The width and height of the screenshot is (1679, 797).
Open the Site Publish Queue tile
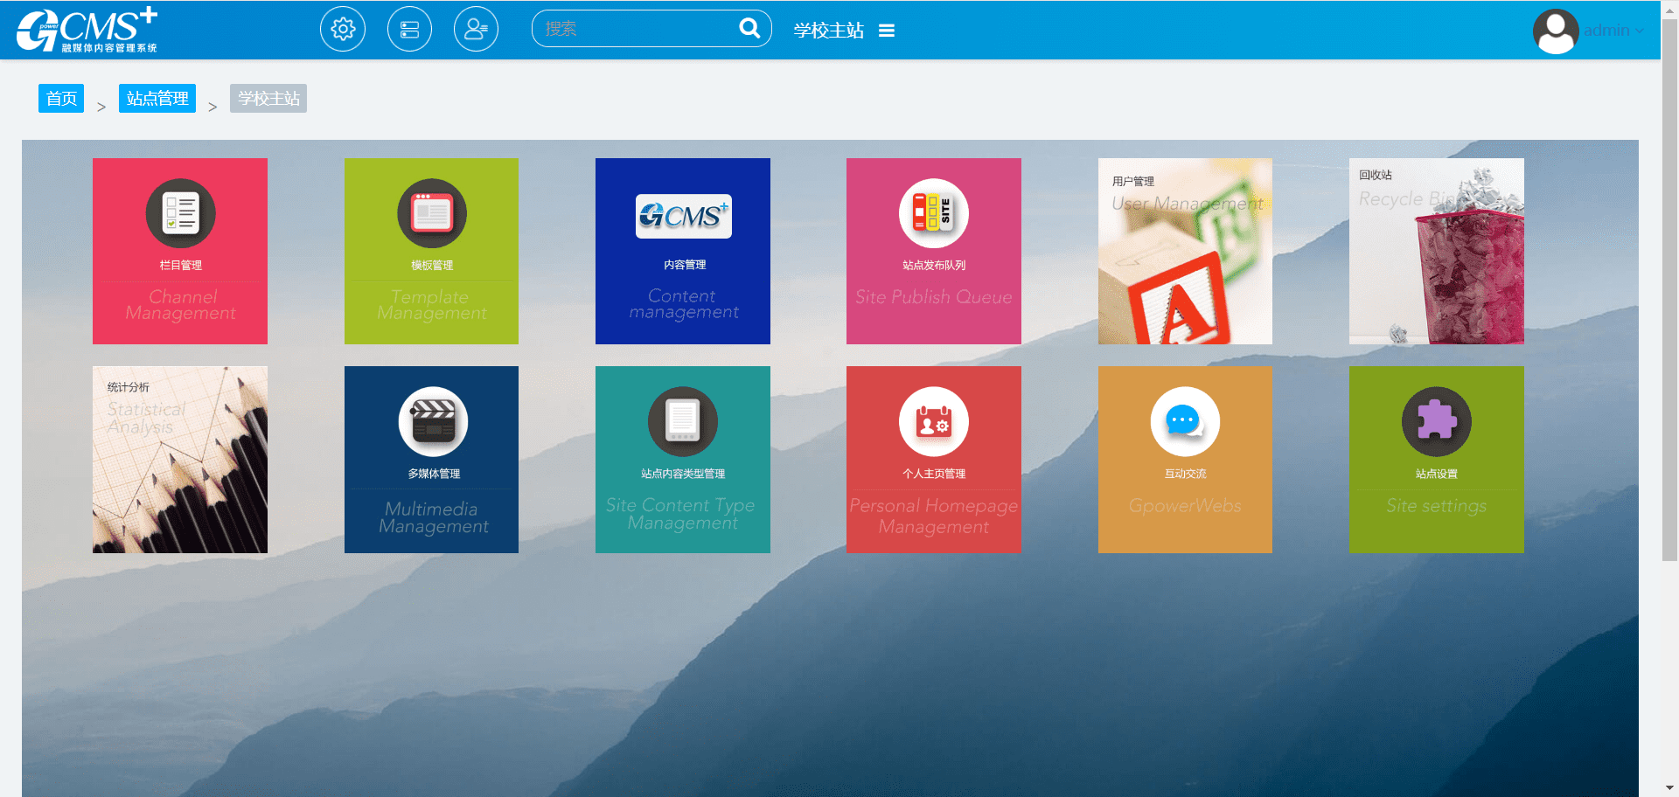934,251
